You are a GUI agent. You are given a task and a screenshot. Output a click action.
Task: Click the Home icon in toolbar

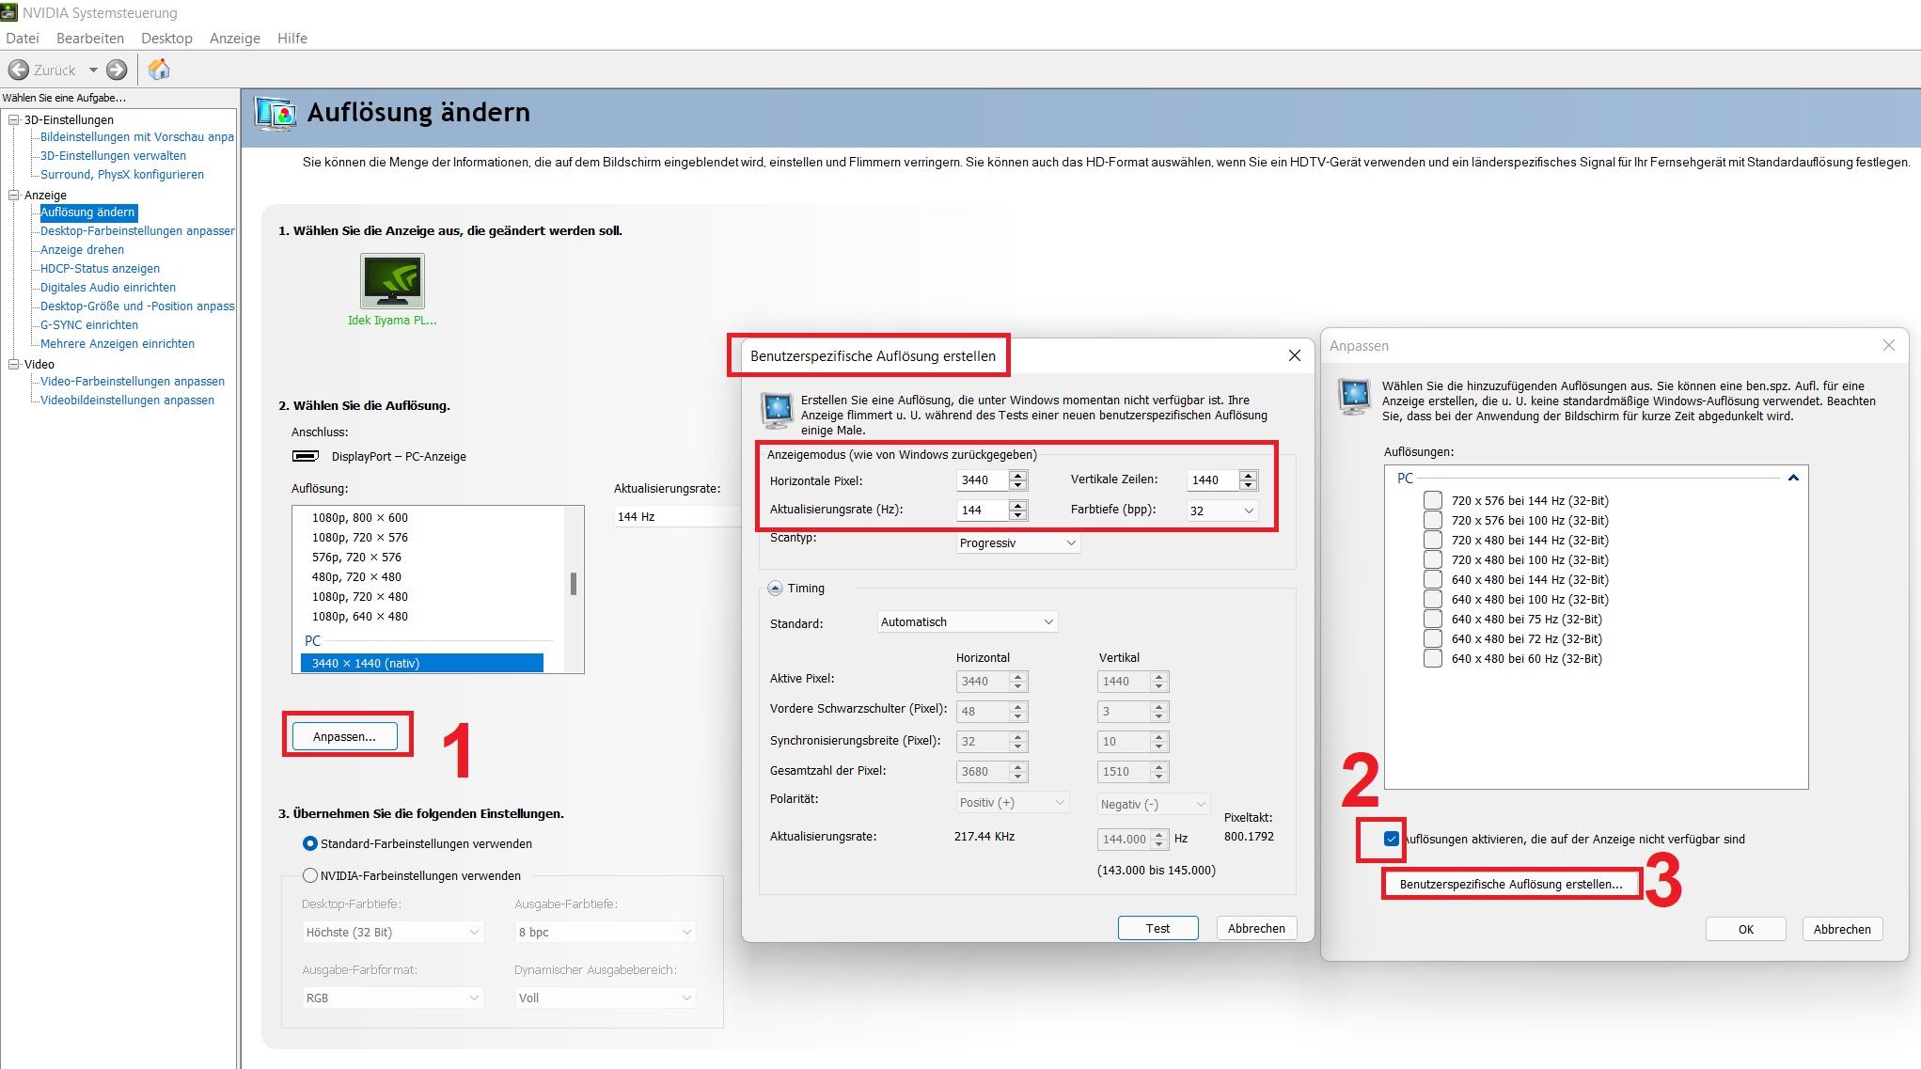pyautogui.click(x=159, y=69)
